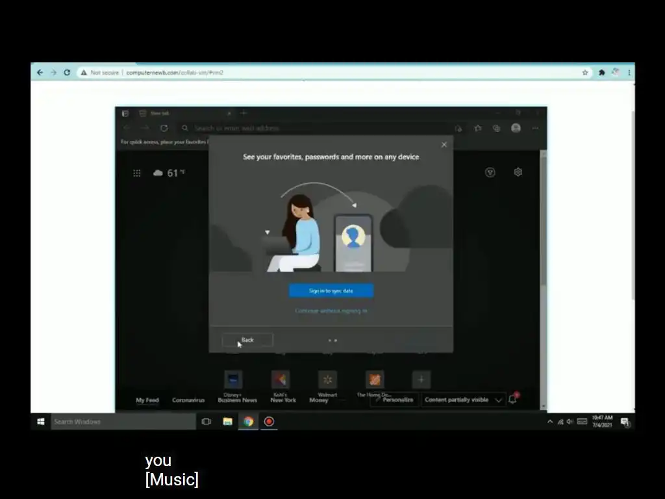Open File Explorer from the taskbar
The height and width of the screenshot is (499, 665).
click(228, 421)
